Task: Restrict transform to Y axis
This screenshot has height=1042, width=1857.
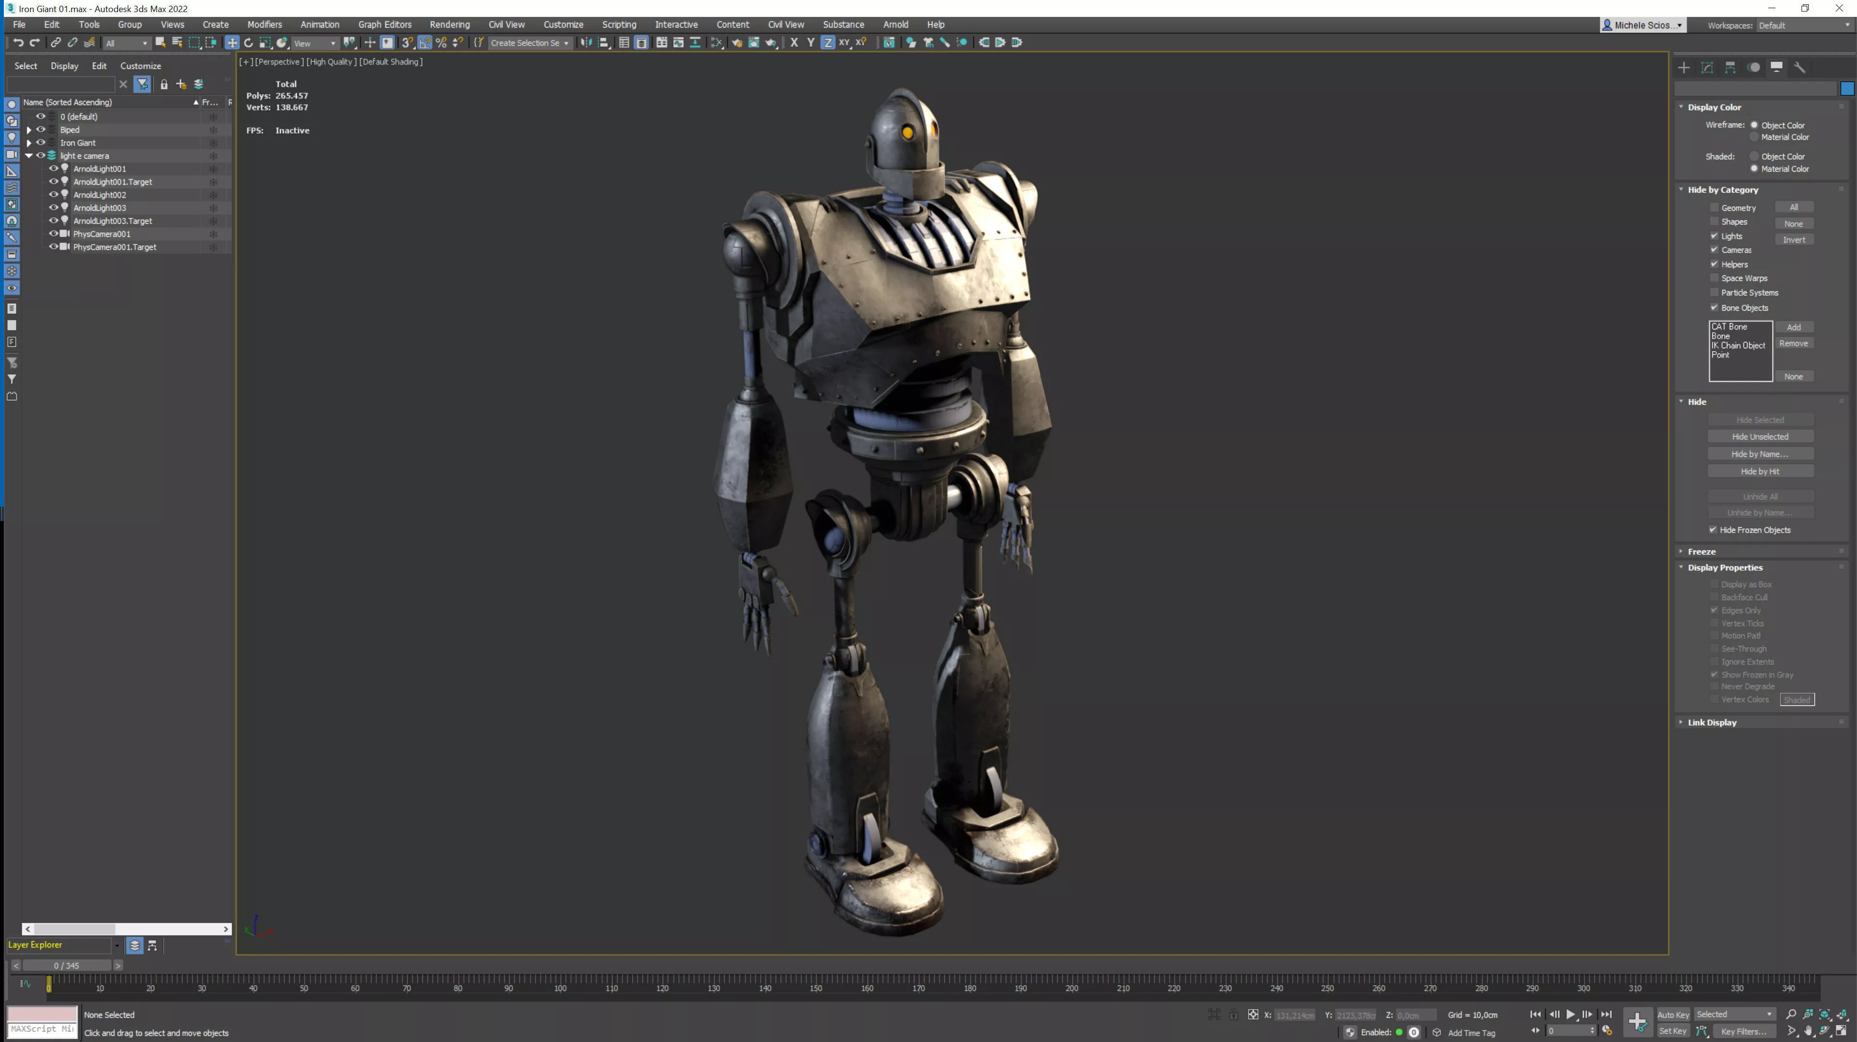Action: point(810,42)
